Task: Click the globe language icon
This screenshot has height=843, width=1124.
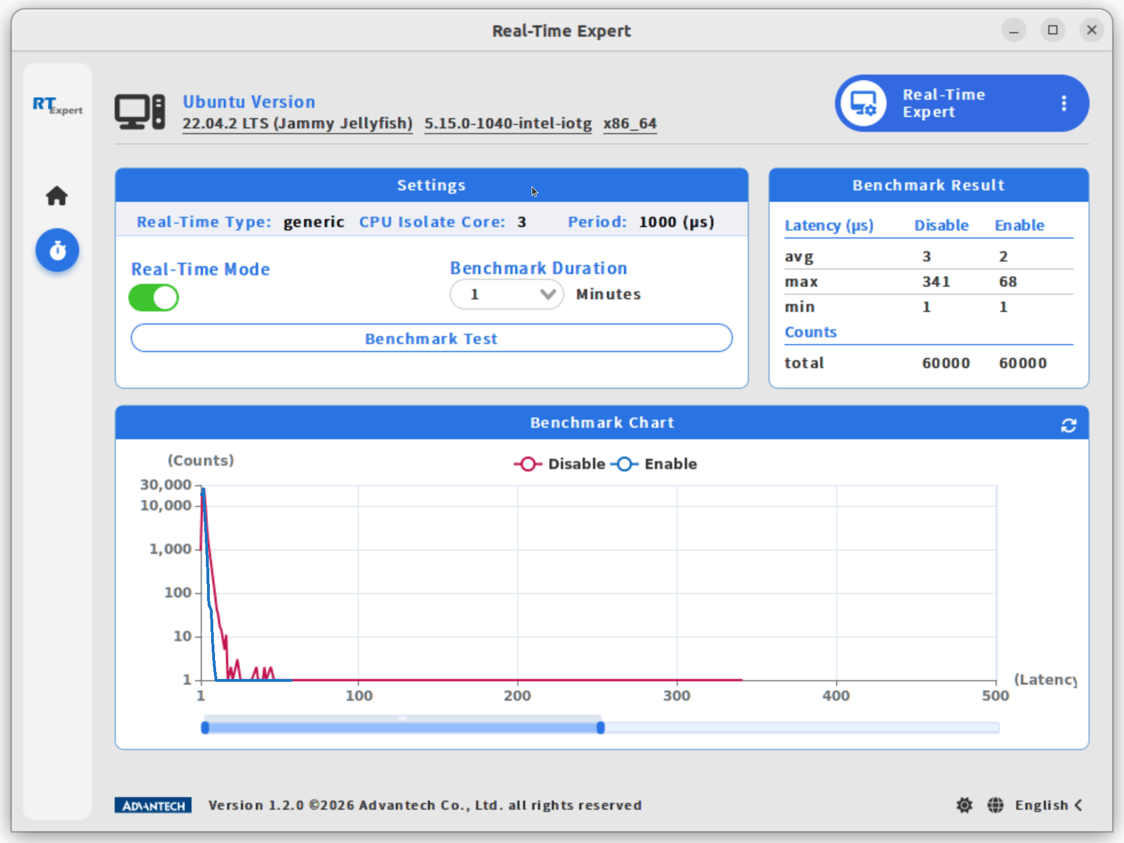Action: pyautogui.click(x=996, y=805)
